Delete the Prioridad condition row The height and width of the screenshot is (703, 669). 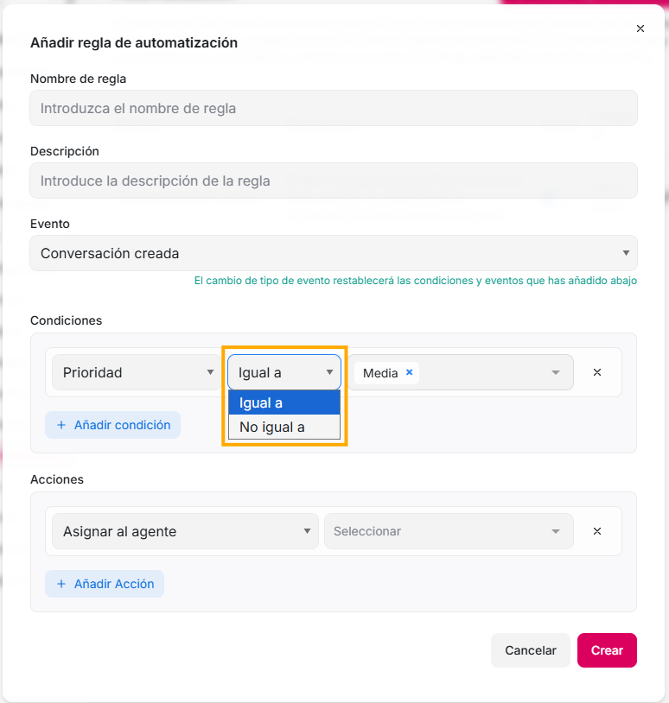(x=596, y=372)
